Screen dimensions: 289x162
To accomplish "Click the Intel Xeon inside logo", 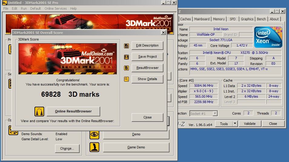I will pos(268,37).
